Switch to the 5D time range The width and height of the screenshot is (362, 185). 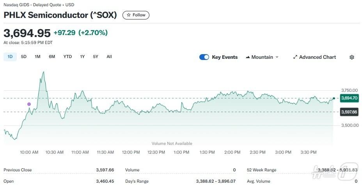(x=24, y=56)
